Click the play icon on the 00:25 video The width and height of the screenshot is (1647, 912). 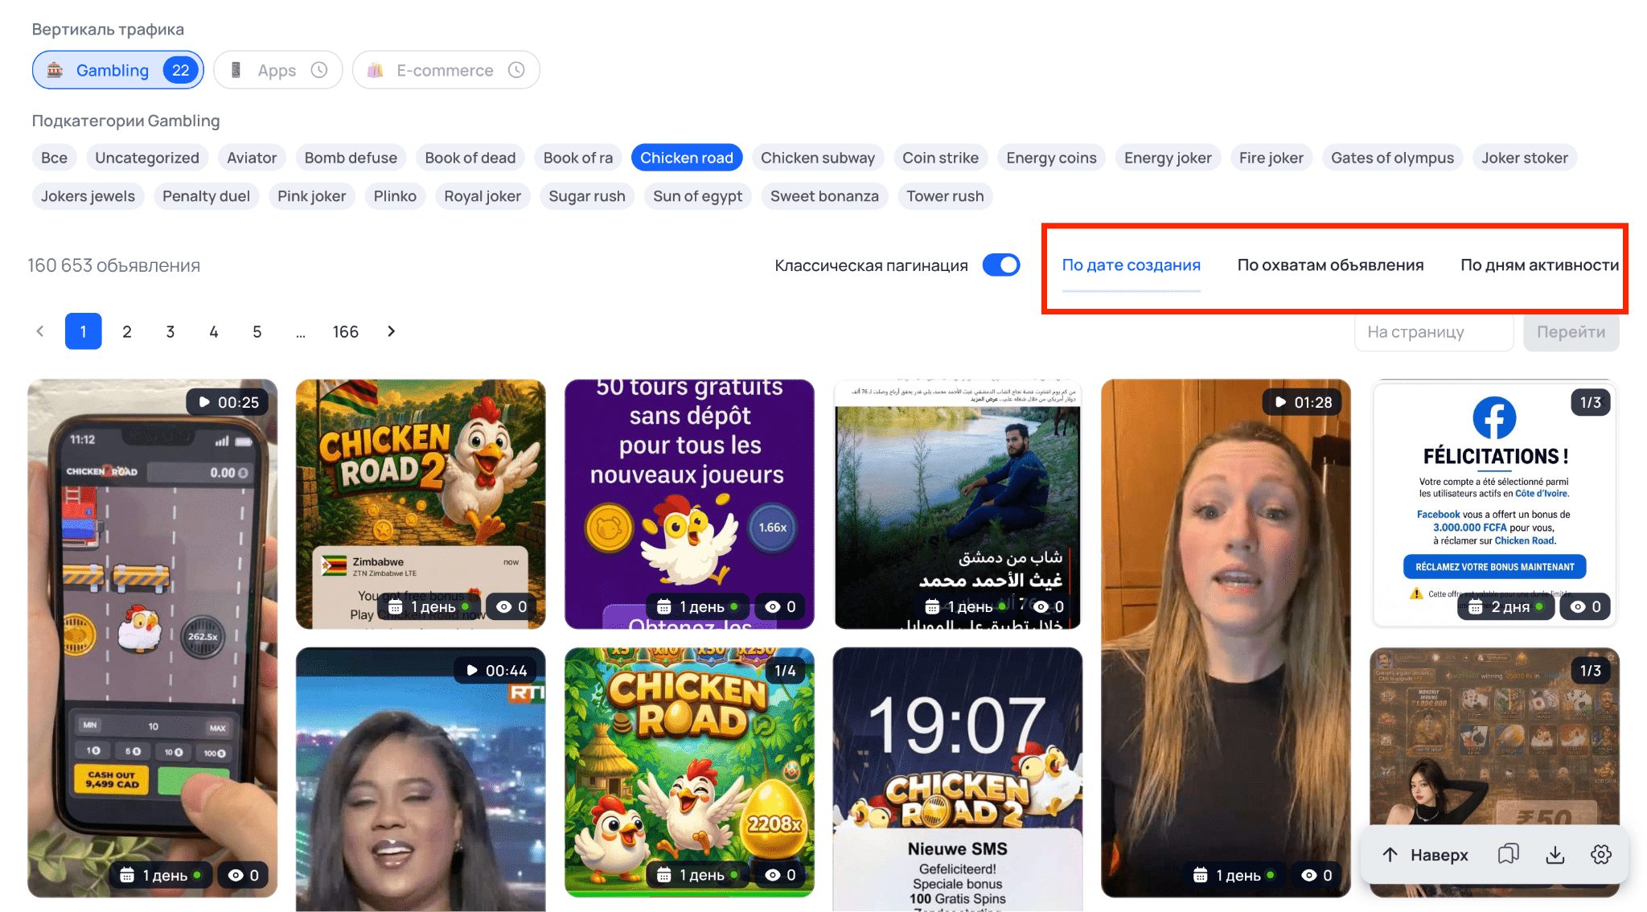click(x=204, y=402)
